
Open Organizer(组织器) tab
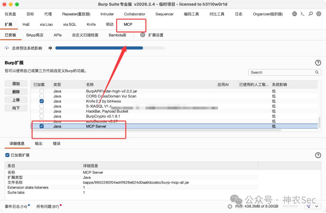click(268, 14)
